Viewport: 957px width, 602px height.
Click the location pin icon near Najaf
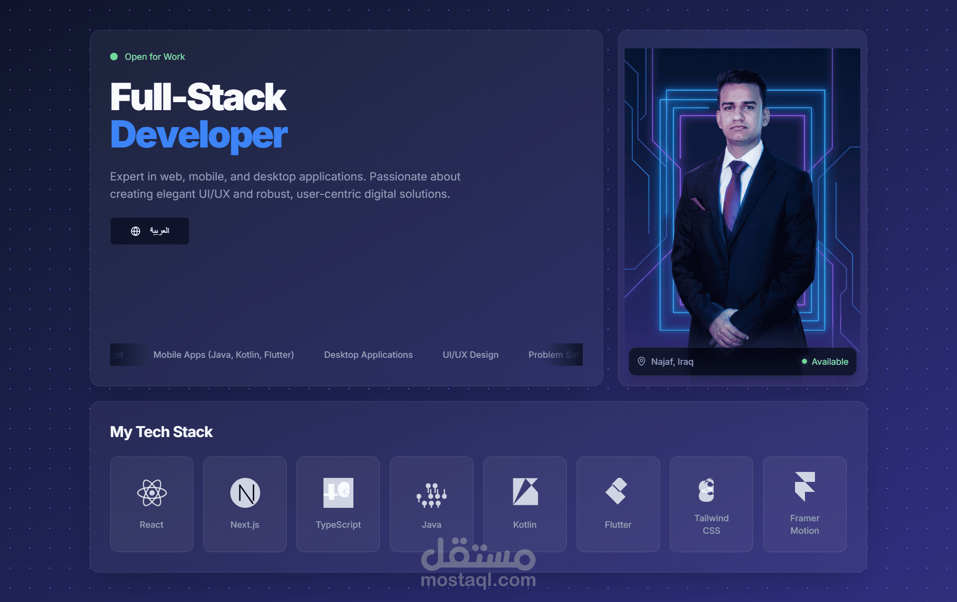pos(641,361)
